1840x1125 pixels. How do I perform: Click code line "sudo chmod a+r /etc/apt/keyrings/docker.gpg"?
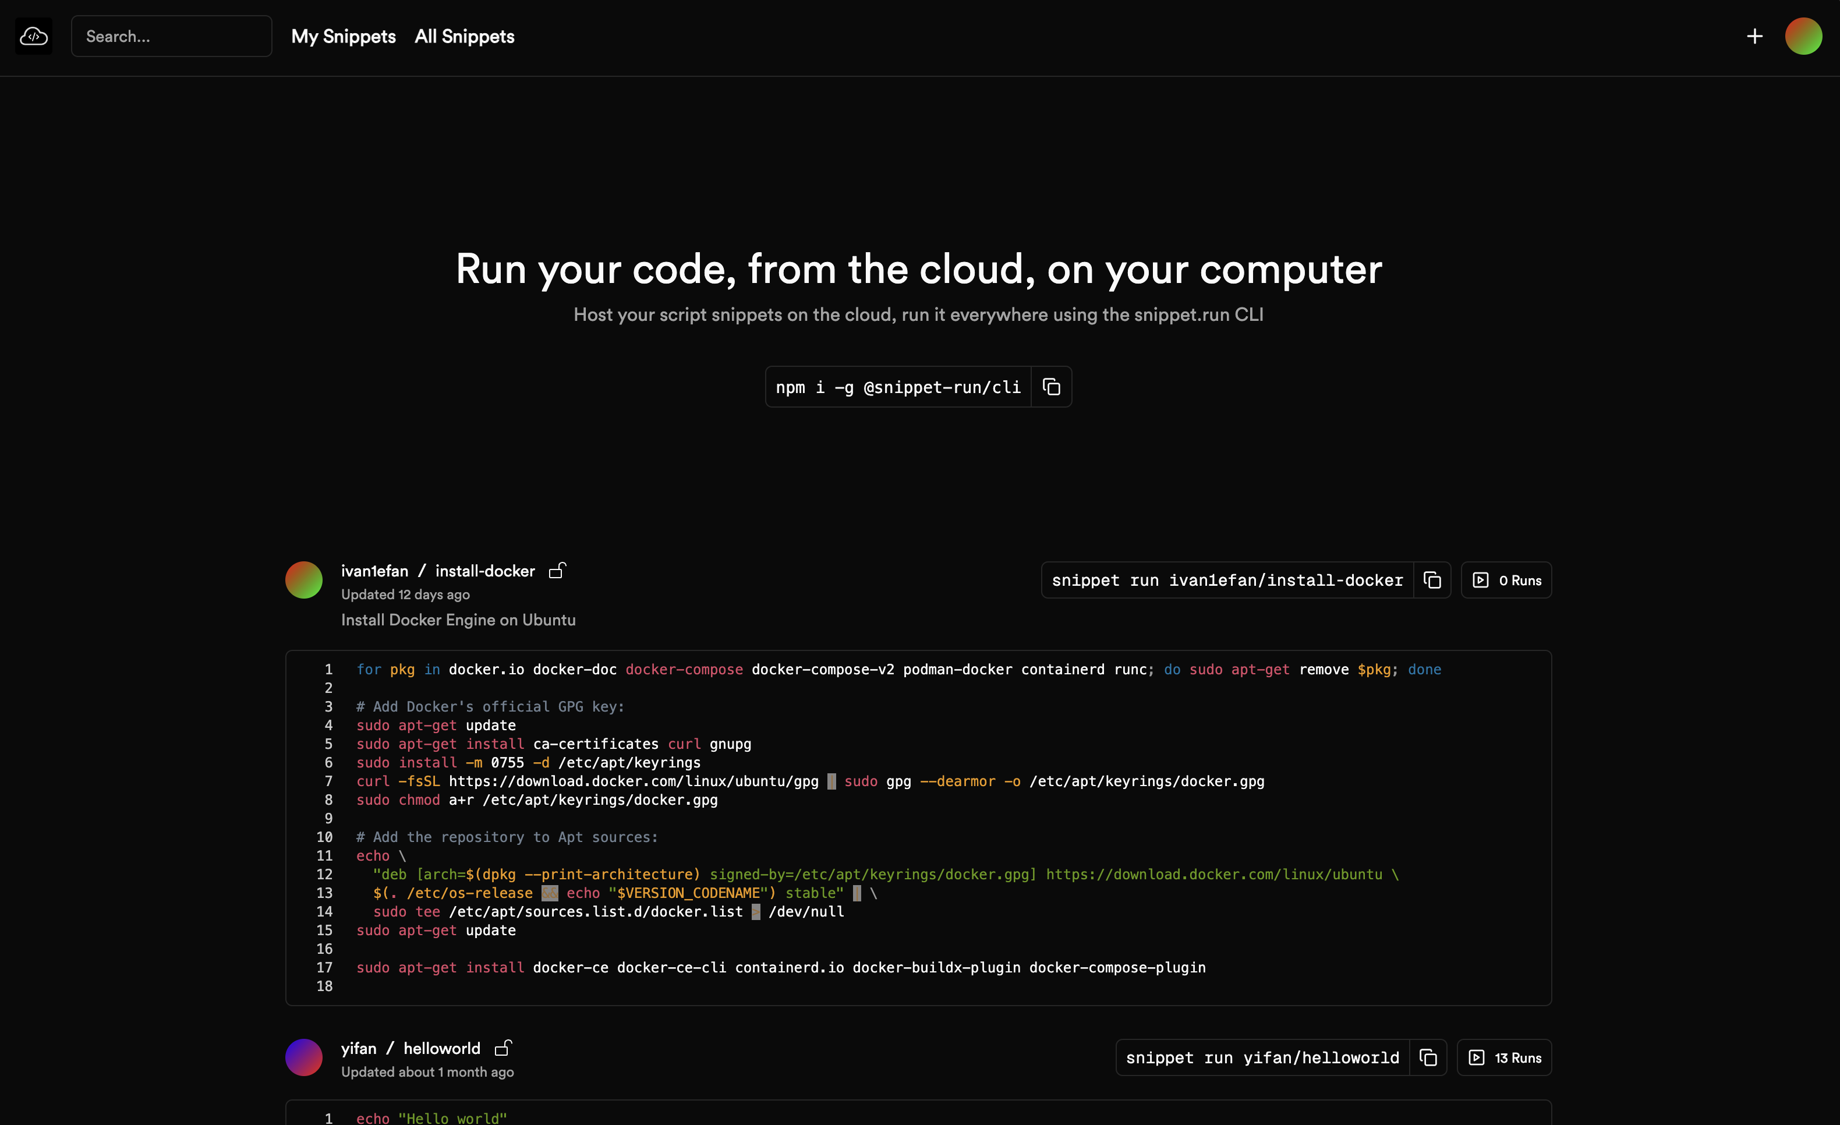click(536, 799)
